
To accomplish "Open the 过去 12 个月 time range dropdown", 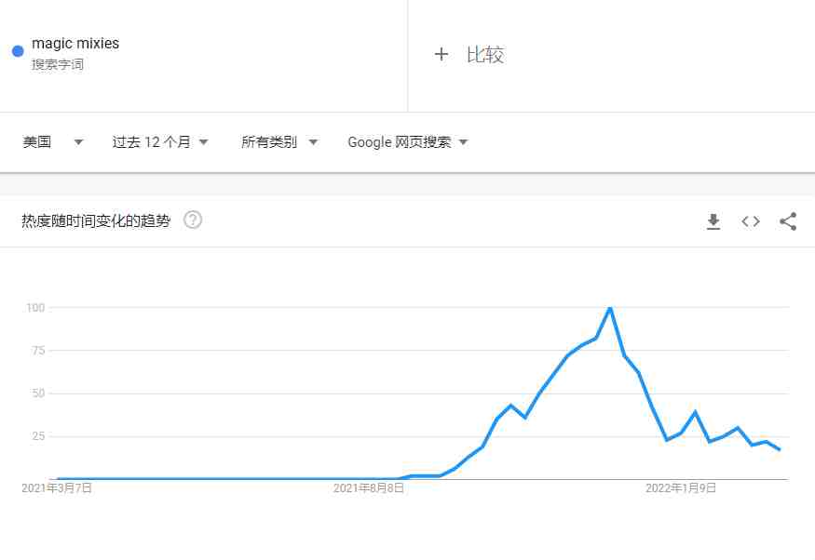I will (160, 141).
